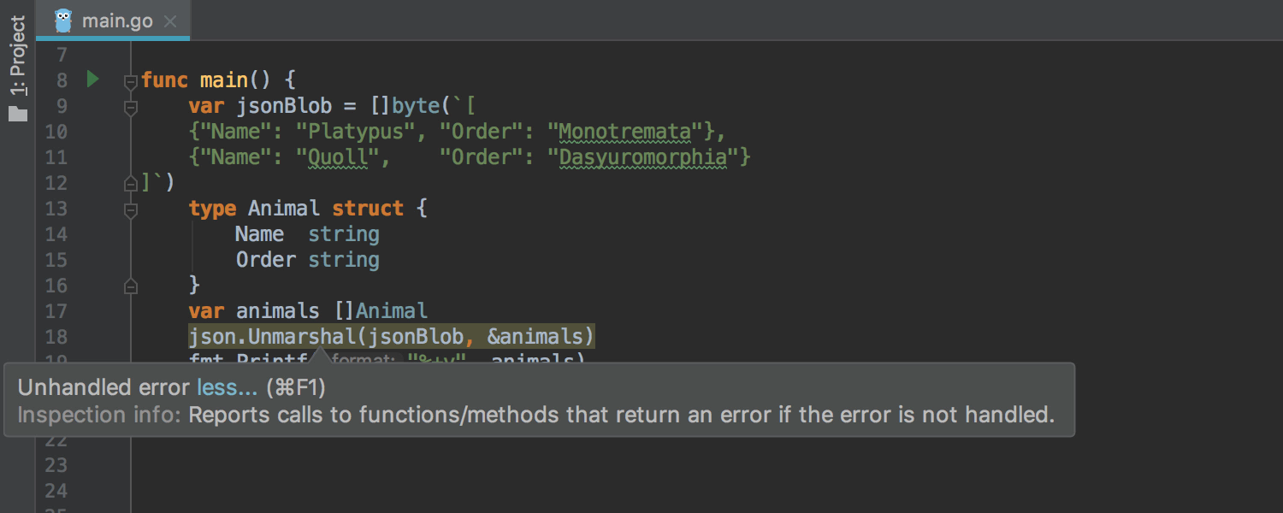
Task: Click the green Run gutter arrow beside main
Action: point(92,80)
